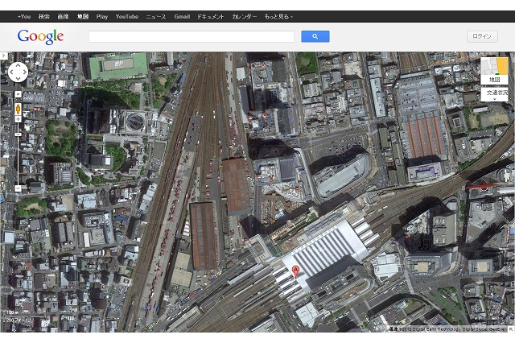The width and height of the screenshot is (515, 343).
Task: Open +You in the top bar
Action: click(24, 16)
